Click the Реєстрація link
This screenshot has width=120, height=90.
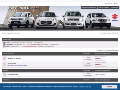[x=109, y=4]
